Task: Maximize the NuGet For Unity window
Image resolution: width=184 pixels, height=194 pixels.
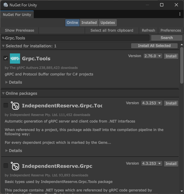Action: click(x=162, y=5)
